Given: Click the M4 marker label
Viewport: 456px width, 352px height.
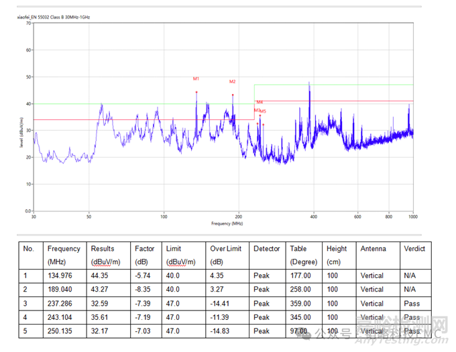Looking at the screenshot, I should (x=260, y=102).
